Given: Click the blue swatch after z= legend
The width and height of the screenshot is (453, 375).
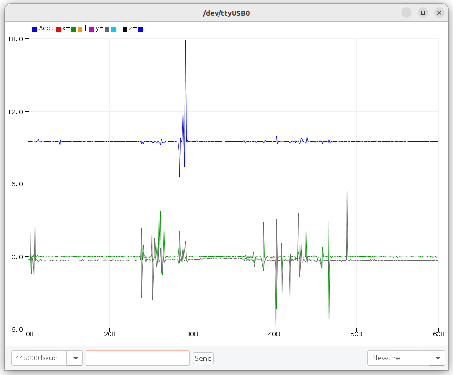Looking at the screenshot, I should pyautogui.click(x=141, y=29).
